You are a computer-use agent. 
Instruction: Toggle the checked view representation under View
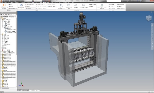tap(6, 24)
